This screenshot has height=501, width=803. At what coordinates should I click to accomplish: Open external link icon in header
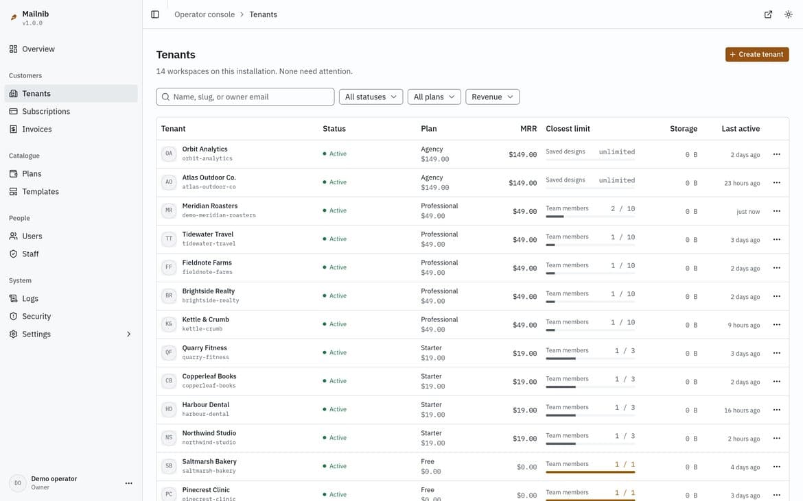pos(768,14)
